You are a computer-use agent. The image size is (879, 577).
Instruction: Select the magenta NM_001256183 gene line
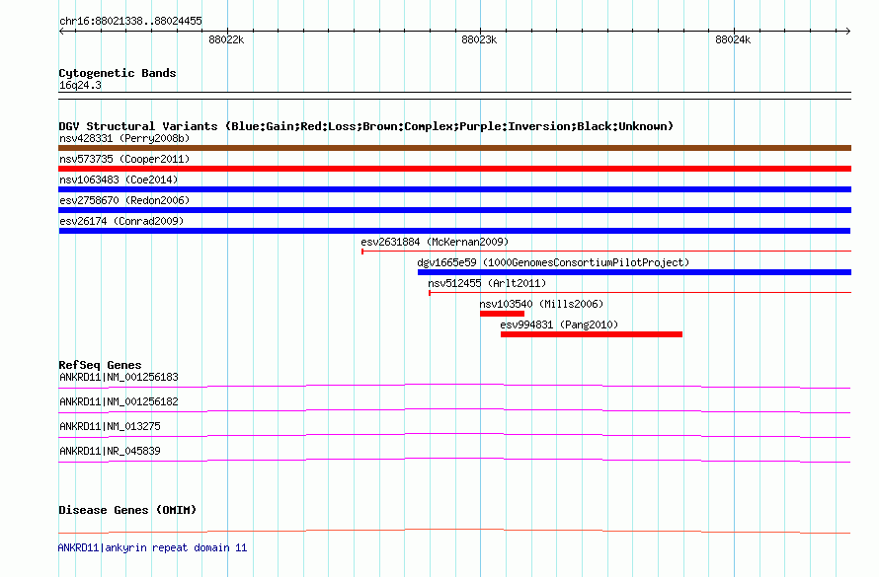(x=454, y=386)
